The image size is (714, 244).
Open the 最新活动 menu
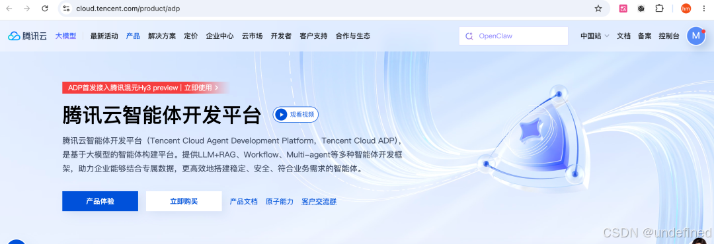(104, 36)
